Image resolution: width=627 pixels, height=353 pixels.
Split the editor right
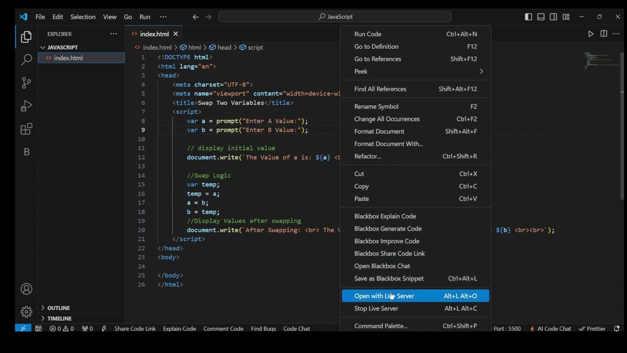click(x=603, y=34)
